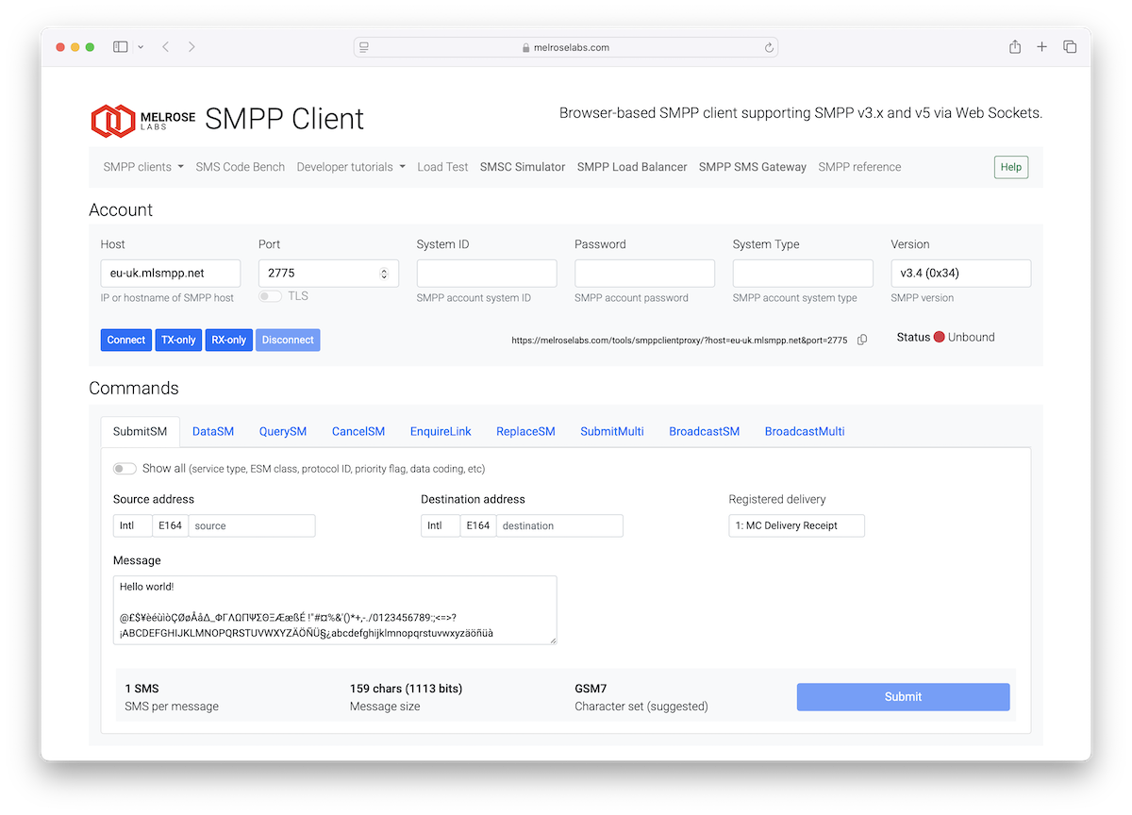This screenshot has height=815, width=1132.
Task: Open the SMSC Simulator page
Action: coord(522,166)
